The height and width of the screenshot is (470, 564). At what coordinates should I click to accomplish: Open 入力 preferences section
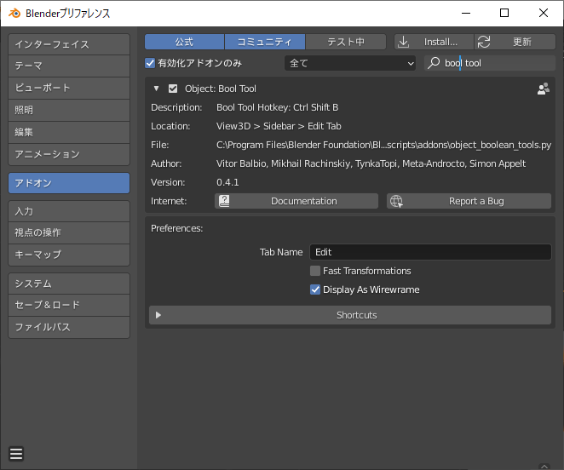click(x=69, y=211)
